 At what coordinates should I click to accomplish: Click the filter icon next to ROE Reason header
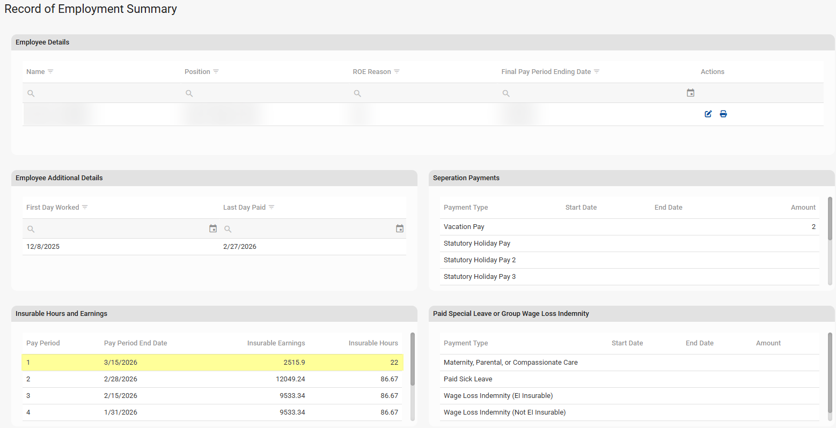[x=397, y=71]
